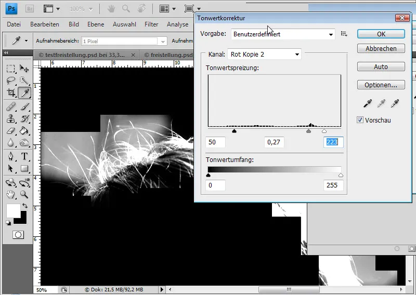
Task: Open the tool preset picker arrow
Action: (26, 41)
